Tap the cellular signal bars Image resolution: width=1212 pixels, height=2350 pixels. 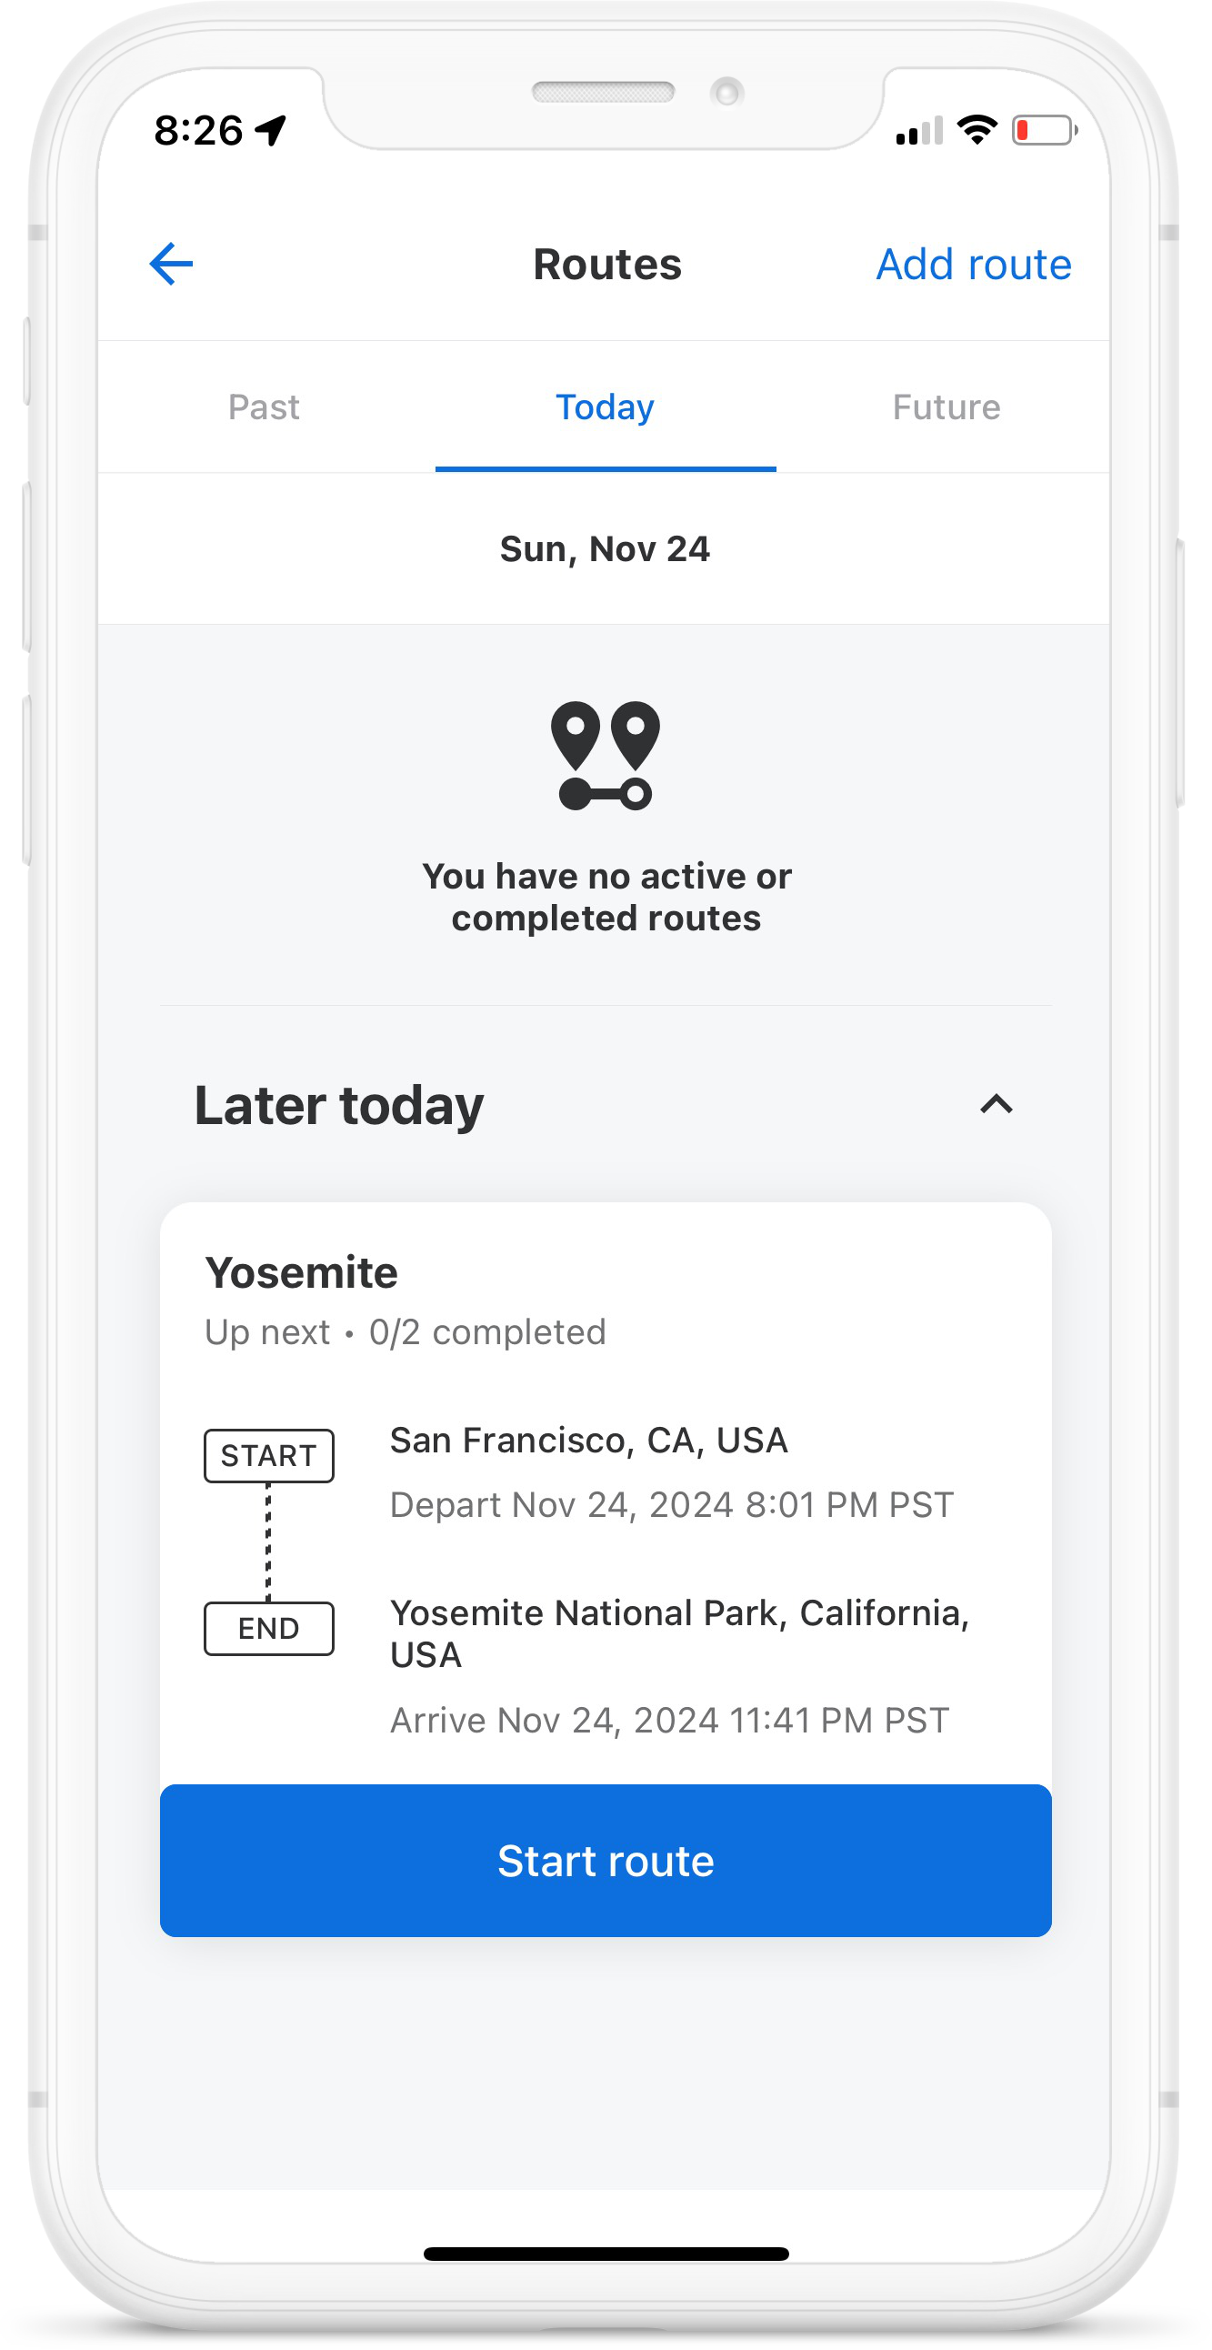pyautogui.click(x=919, y=131)
